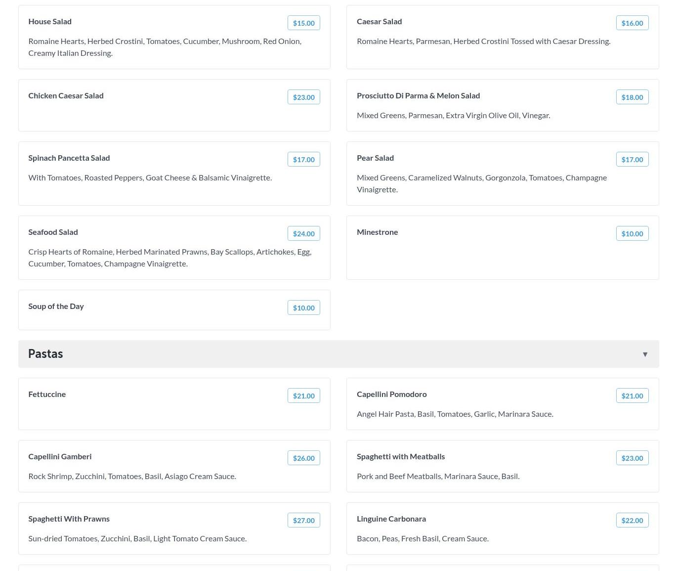Click Chicken Caesar Salad $23.00 price

[303, 97]
